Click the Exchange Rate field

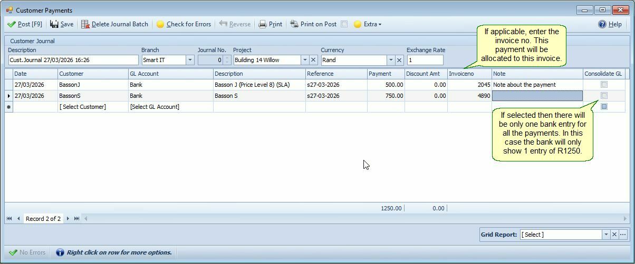pos(425,60)
